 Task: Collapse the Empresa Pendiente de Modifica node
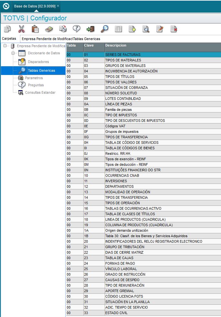point(5,46)
